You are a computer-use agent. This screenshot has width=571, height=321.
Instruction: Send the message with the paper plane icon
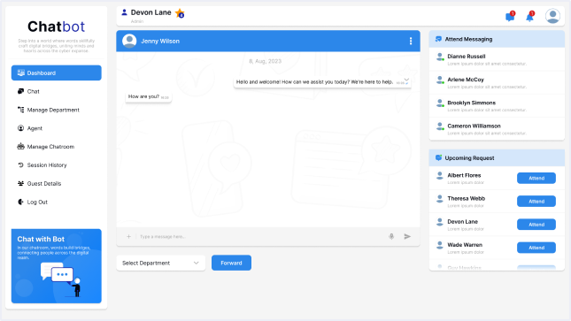[407, 237]
